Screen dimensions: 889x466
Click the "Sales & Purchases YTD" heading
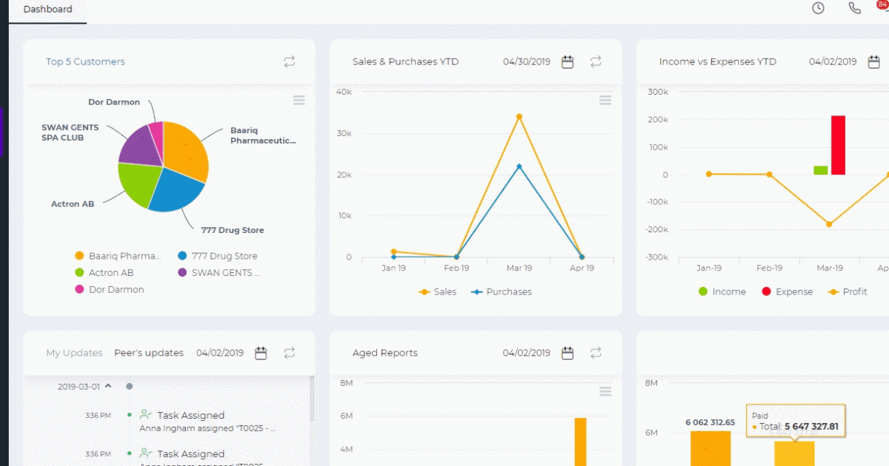(405, 62)
